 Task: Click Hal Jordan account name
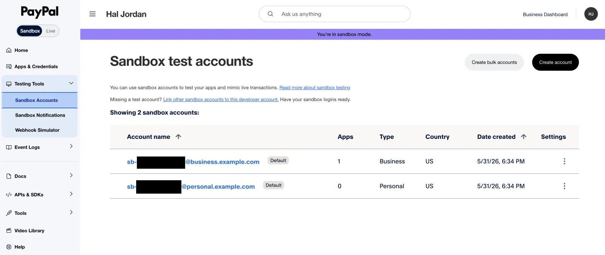(126, 14)
